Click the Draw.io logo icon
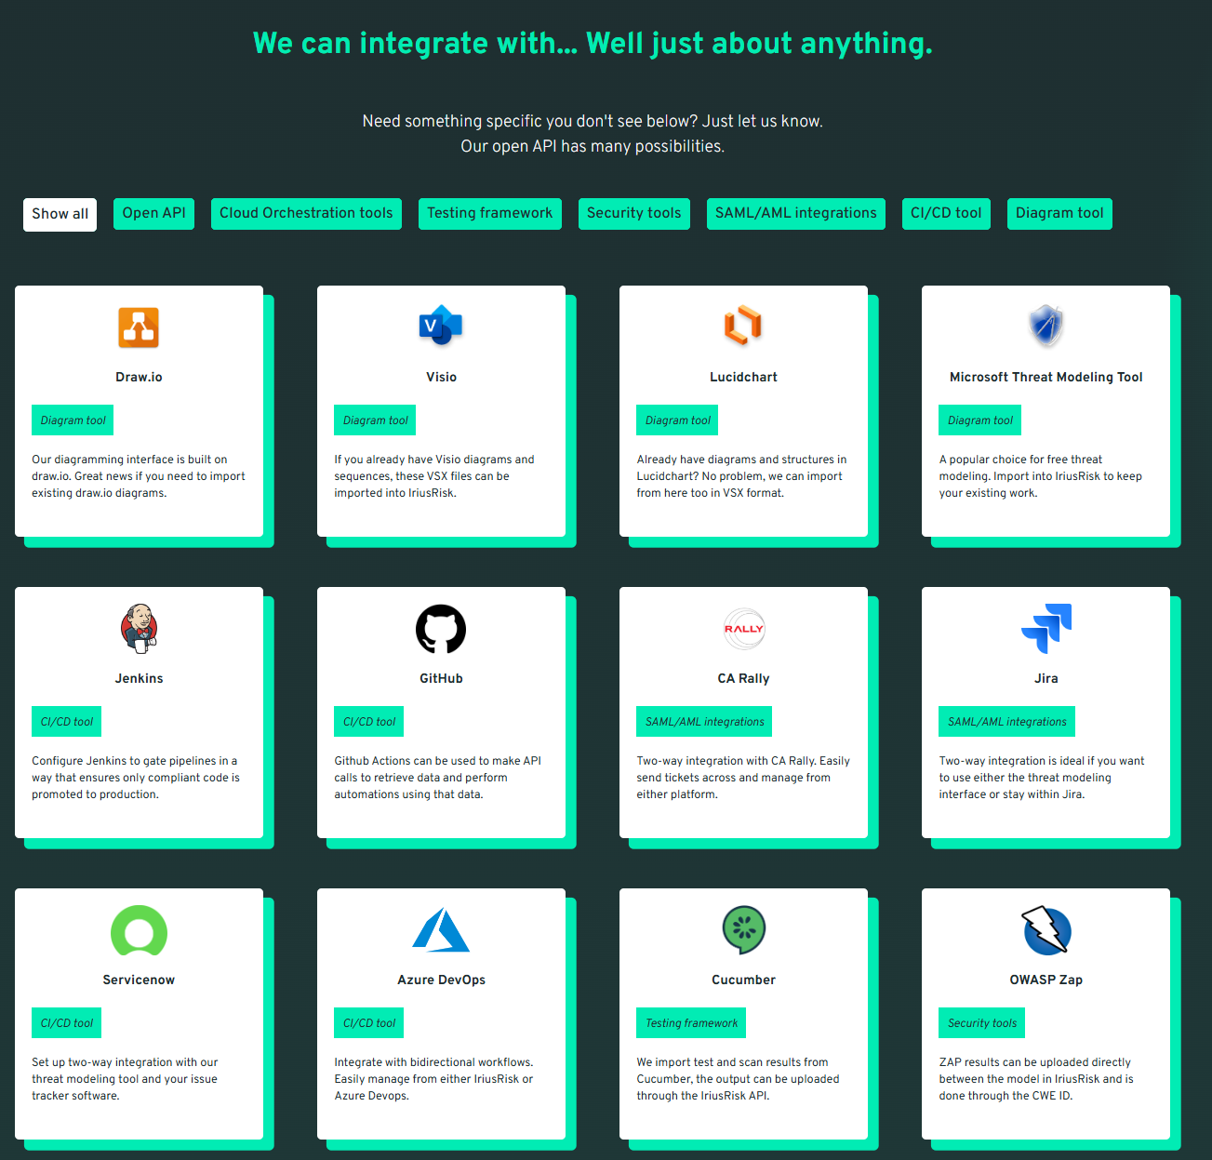 coord(139,327)
